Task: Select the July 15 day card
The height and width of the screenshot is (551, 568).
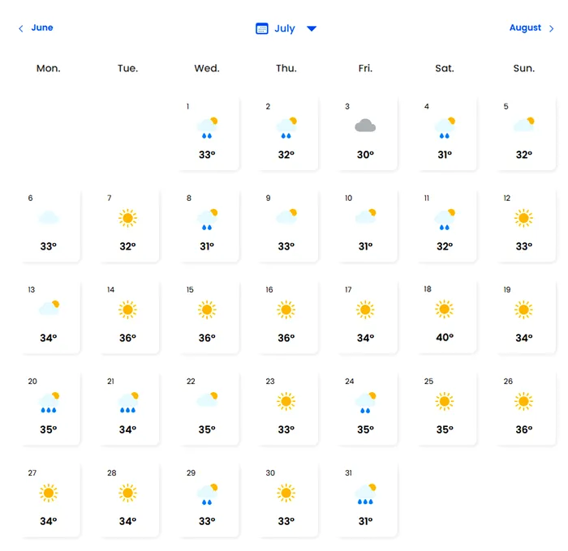Action: 207,316
